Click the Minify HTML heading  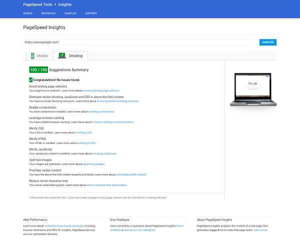(37, 139)
